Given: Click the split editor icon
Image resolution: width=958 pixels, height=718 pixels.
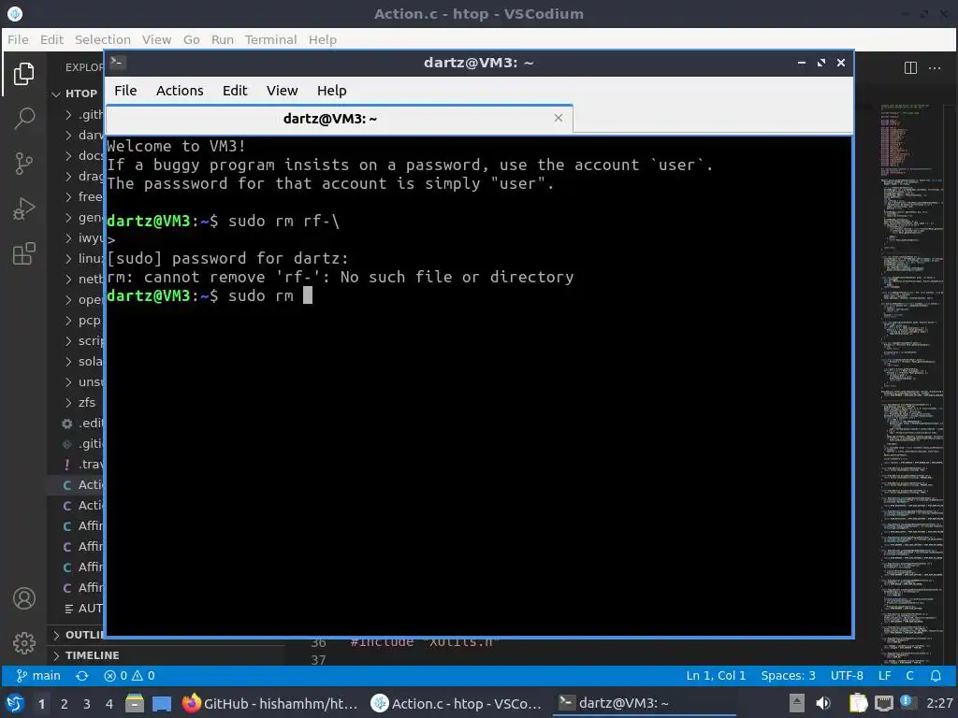Looking at the screenshot, I should pos(910,67).
